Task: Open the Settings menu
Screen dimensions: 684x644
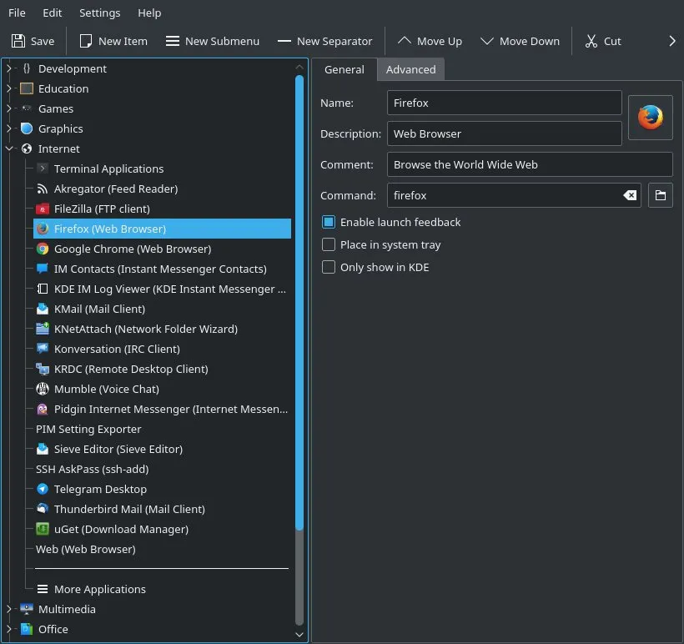Action: (99, 13)
